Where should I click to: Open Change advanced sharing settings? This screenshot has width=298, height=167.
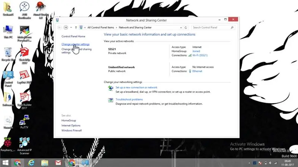[x=76, y=51]
